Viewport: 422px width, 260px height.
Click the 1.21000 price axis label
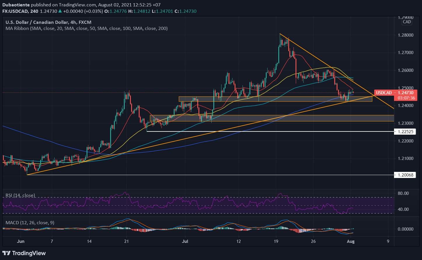coord(406,159)
